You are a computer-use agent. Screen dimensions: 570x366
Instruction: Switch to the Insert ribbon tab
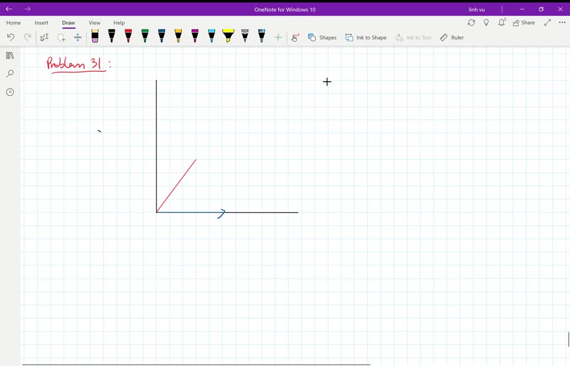pyautogui.click(x=42, y=22)
